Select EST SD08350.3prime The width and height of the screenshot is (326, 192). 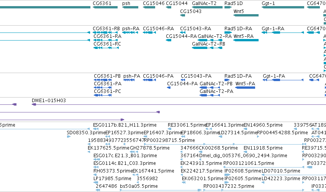tap(69, 137)
